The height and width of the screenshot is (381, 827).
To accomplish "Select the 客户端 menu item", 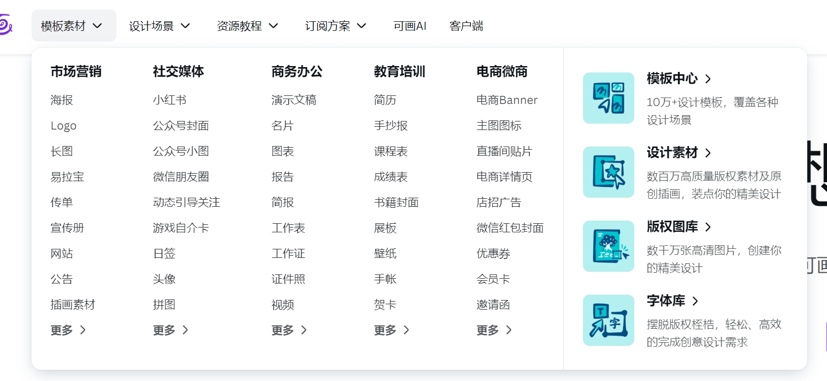I will click(466, 25).
